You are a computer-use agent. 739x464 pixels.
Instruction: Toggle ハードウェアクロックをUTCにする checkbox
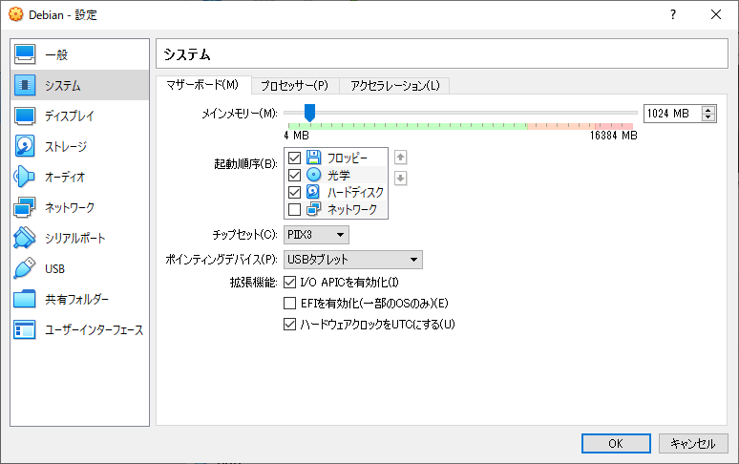(290, 324)
